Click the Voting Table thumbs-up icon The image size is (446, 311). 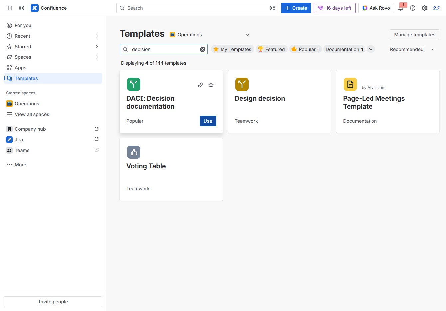pos(134,152)
